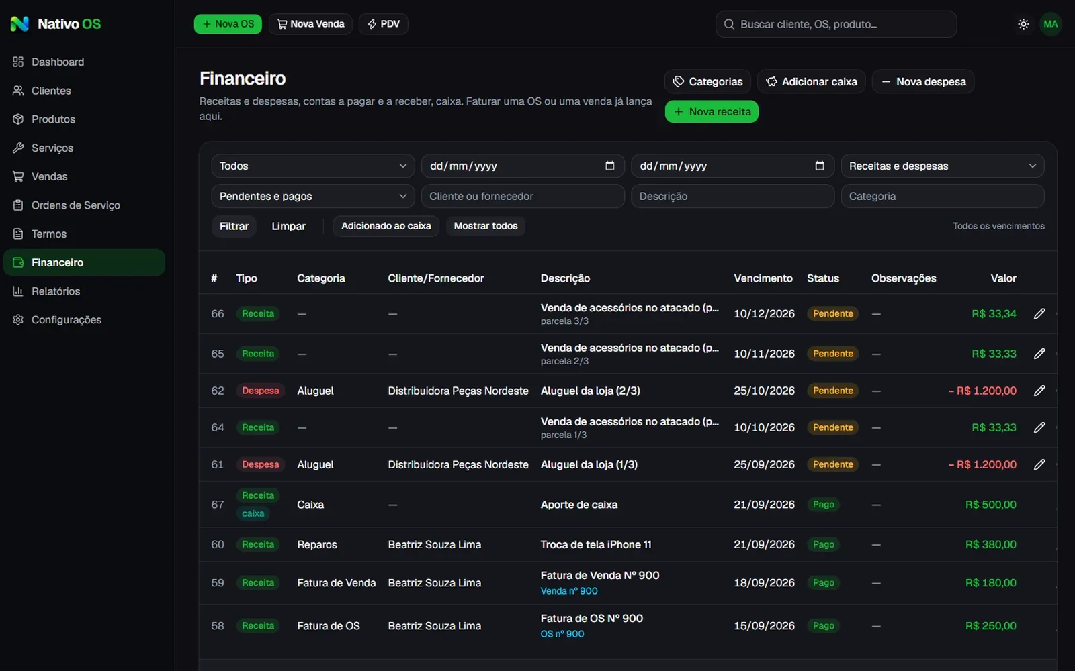Click the search magnifier icon

coord(729,24)
